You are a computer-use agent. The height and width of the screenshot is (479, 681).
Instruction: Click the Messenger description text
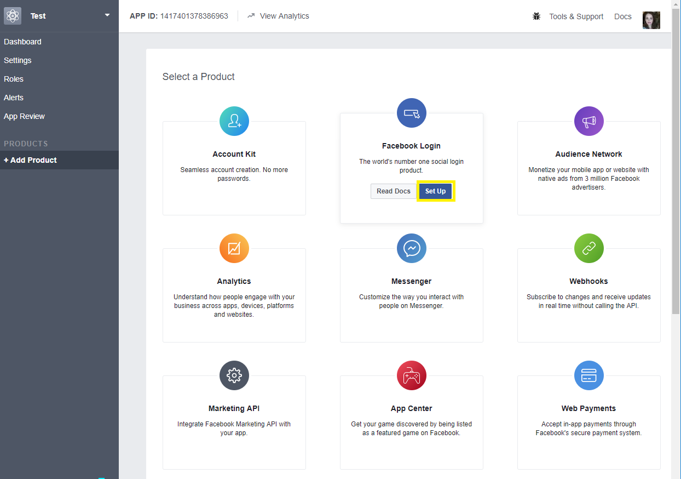point(412,301)
